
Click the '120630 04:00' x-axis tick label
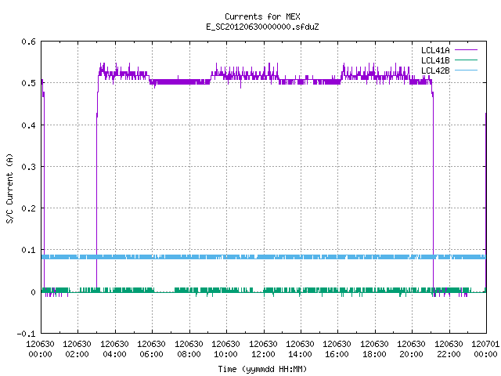[114, 349]
